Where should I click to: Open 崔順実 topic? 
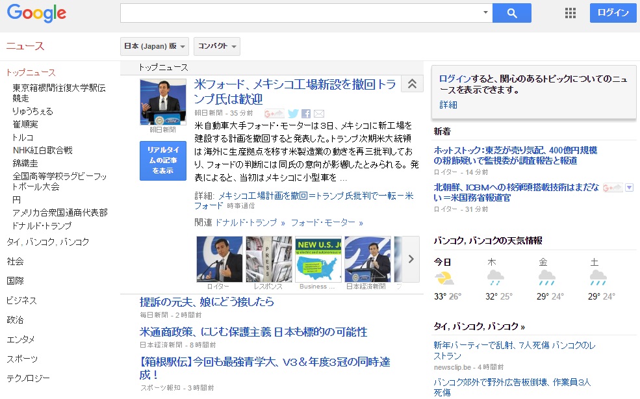[25, 124]
